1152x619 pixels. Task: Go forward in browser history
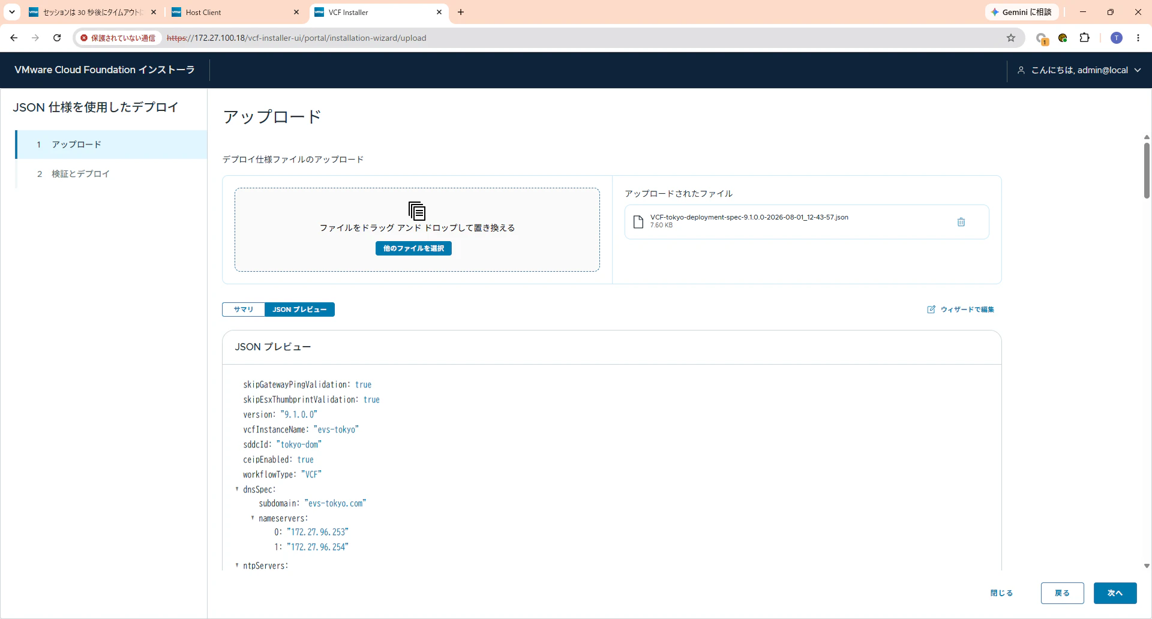point(35,38)
